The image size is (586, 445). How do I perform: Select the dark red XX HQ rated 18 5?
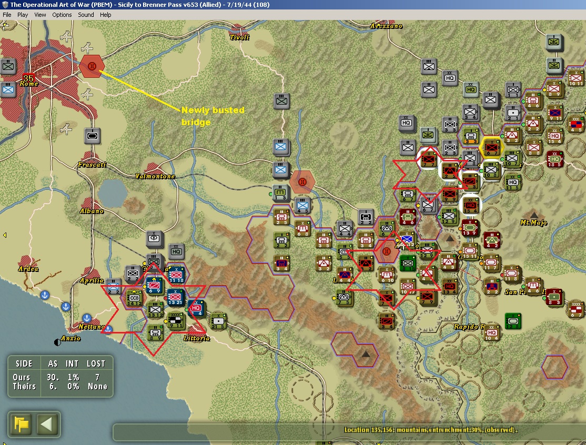pos(555,159)
